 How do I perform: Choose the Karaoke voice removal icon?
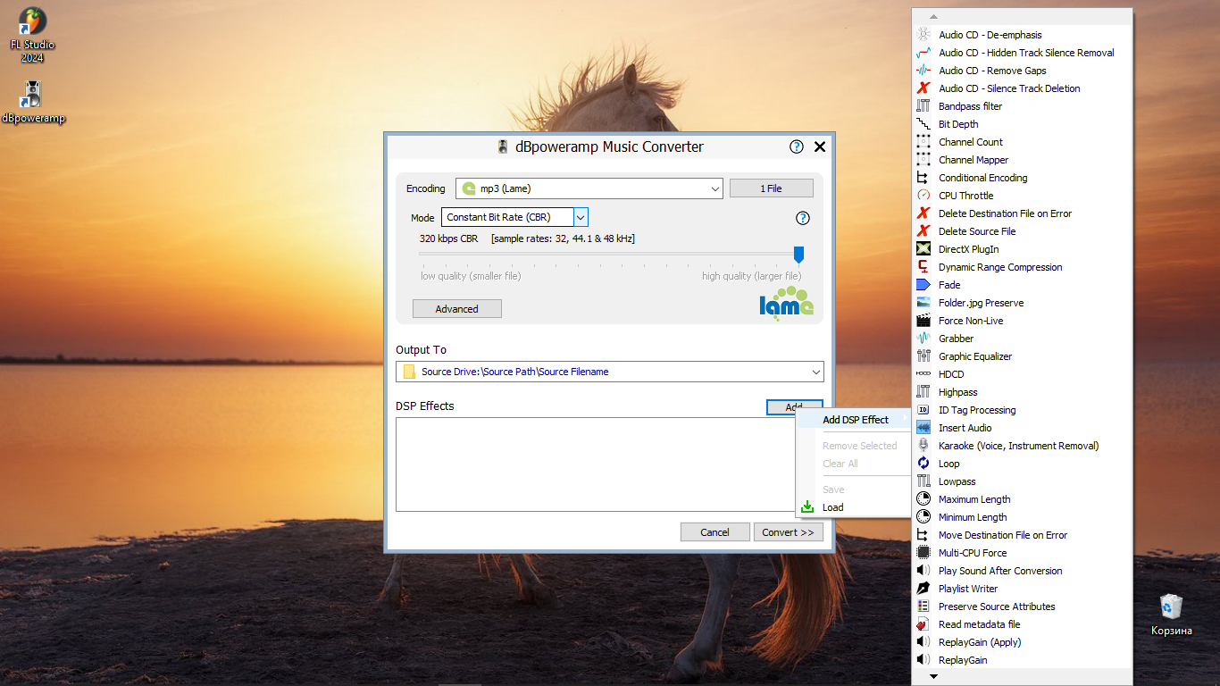[923, 446]
